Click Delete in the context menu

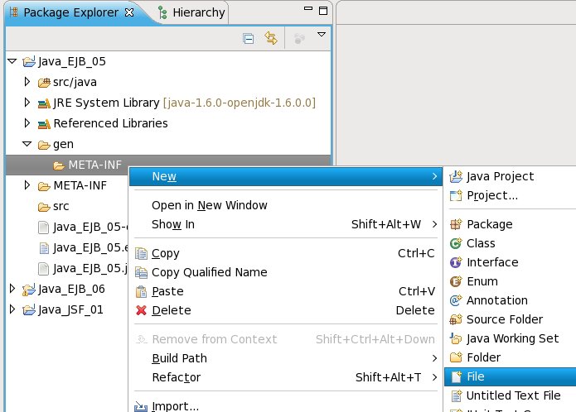pyautogui.click(x=171, y=310)
